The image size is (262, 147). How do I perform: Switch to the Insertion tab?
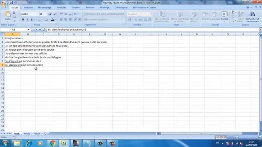pos(28,7)
